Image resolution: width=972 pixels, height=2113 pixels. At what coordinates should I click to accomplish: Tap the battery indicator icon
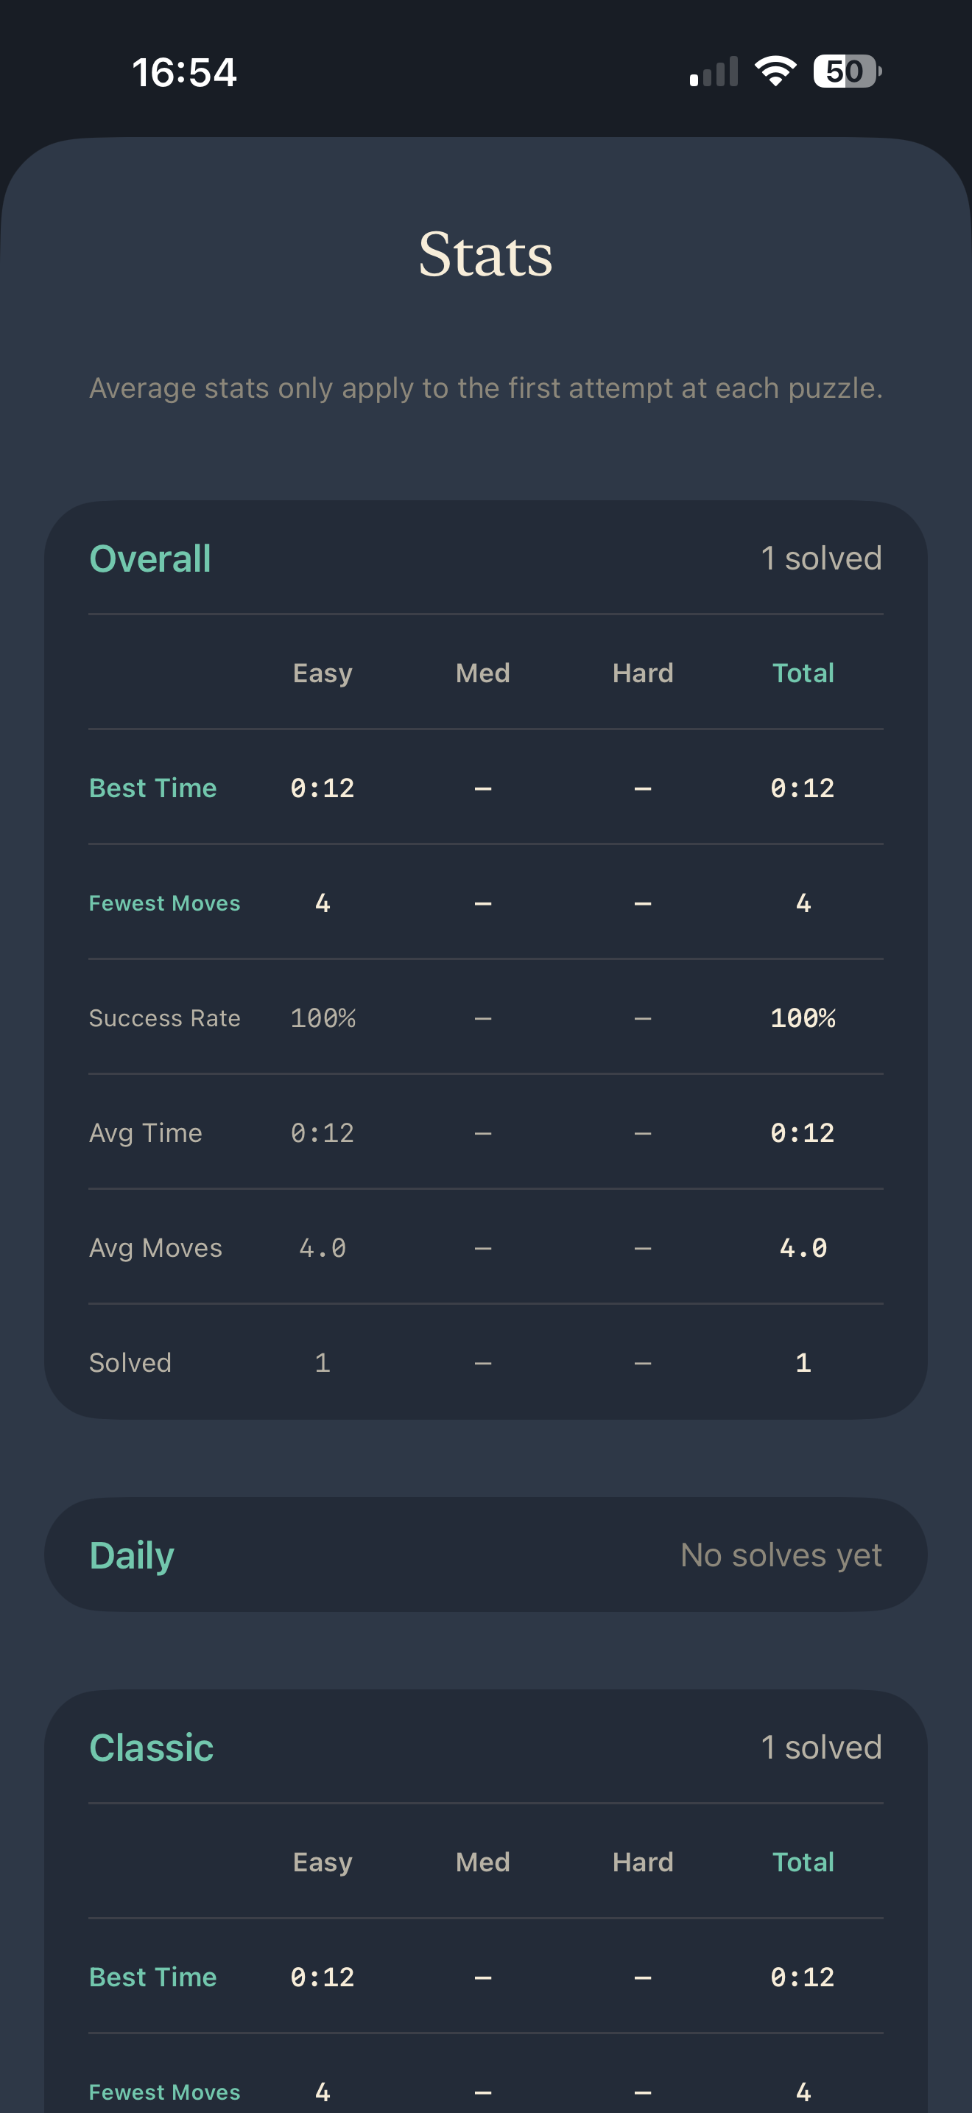pos(847,71)
